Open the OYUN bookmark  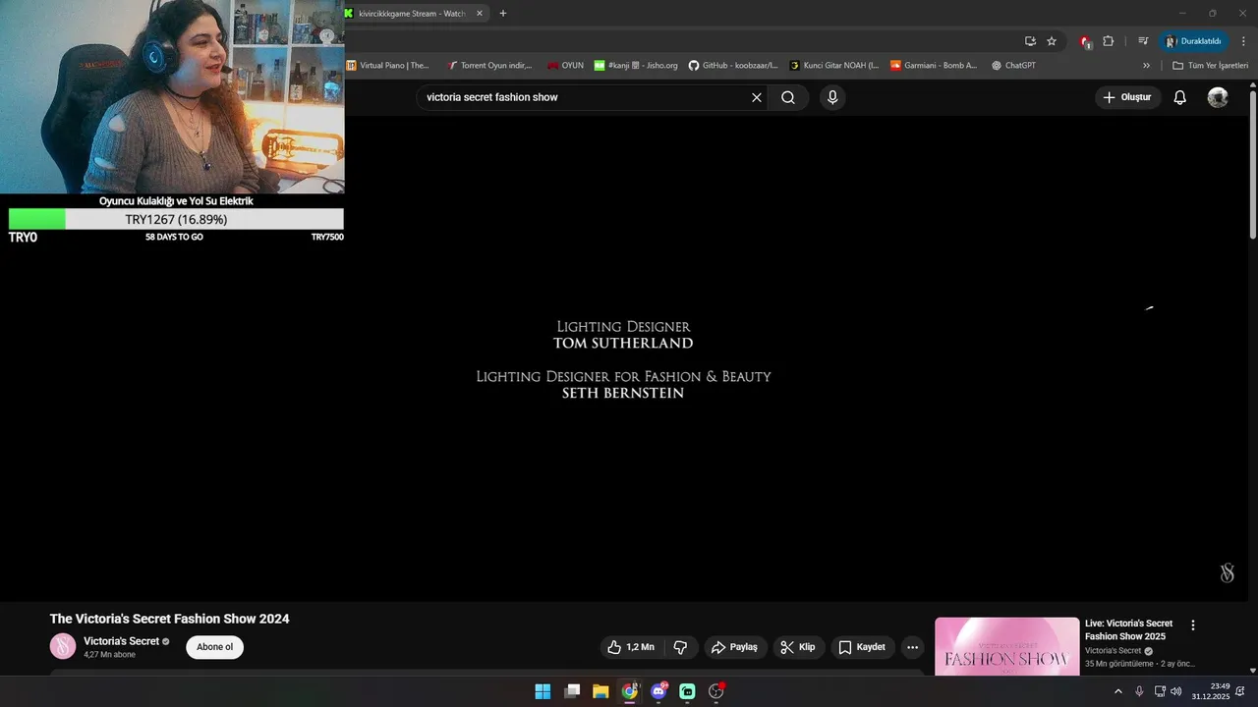tap(565, 66)
